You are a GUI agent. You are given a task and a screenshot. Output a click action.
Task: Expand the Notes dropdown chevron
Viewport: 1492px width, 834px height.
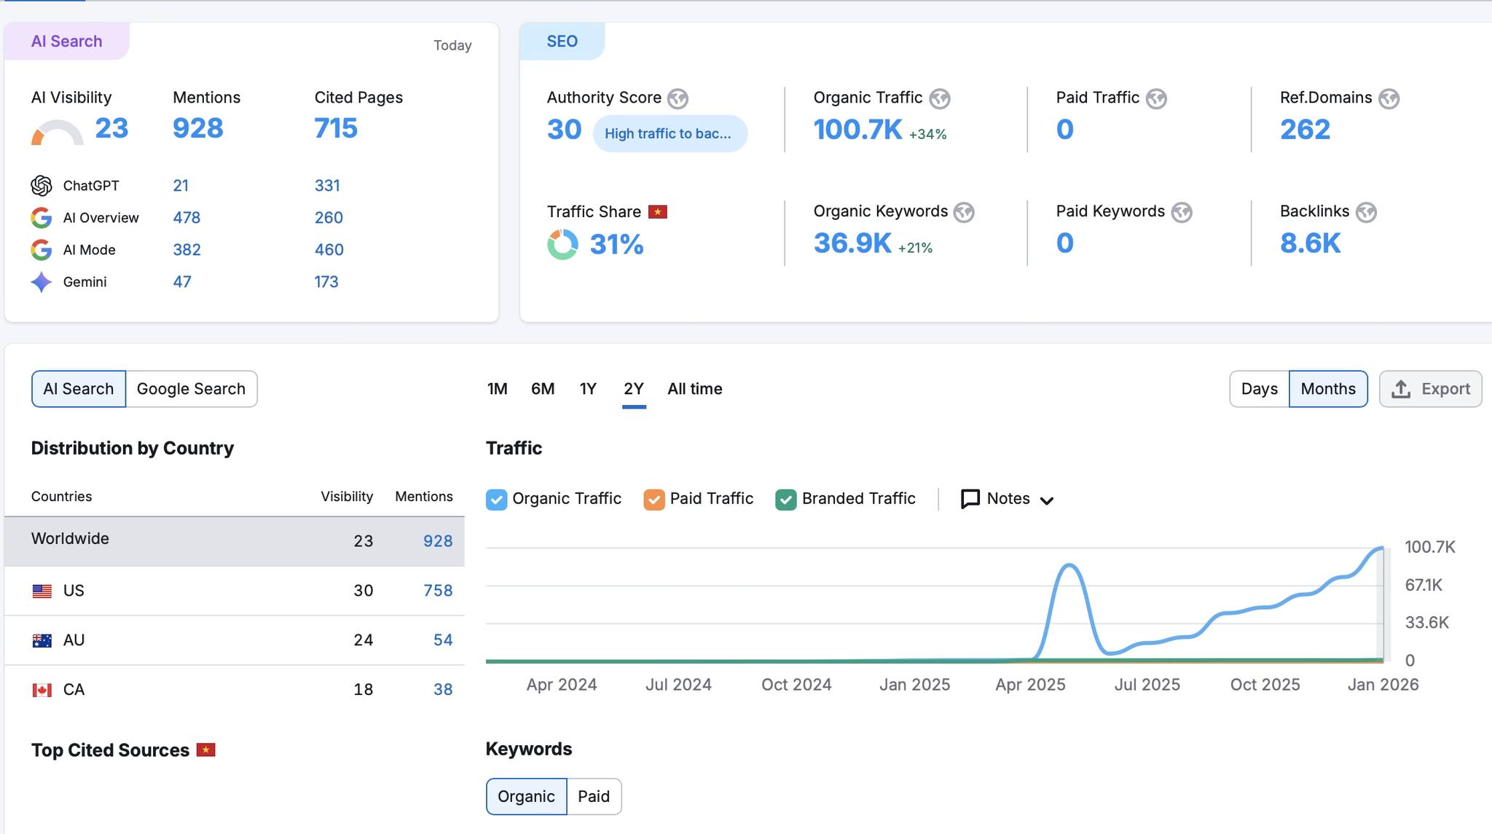coord(1048,500)
